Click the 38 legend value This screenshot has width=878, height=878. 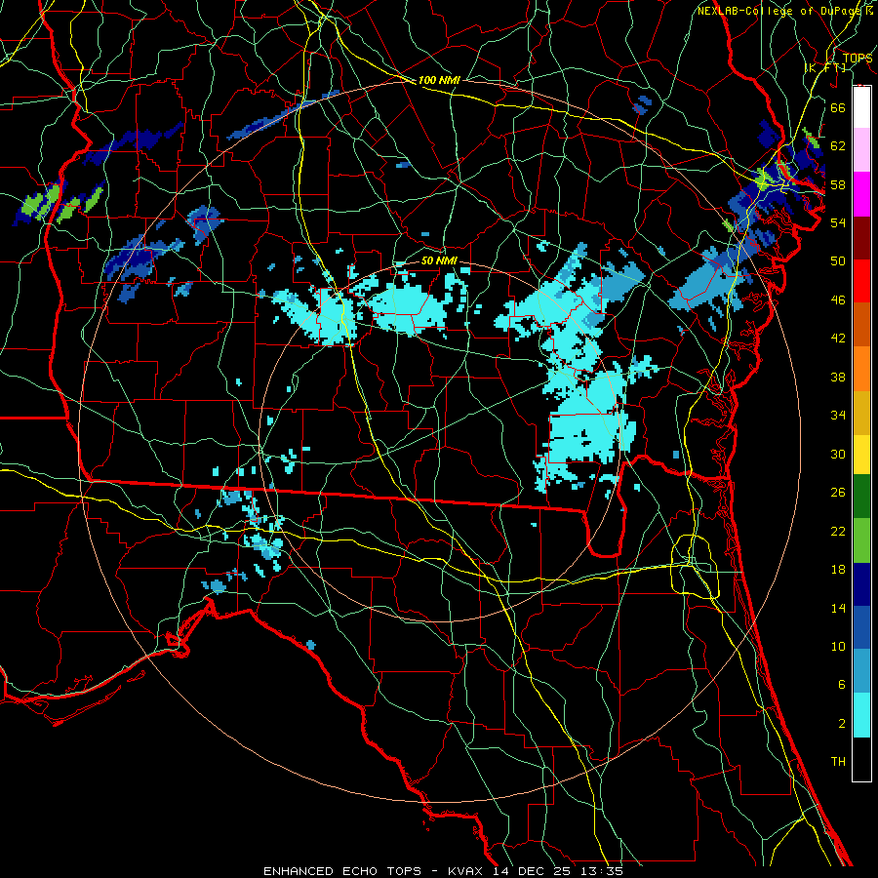click(x=838, y=377)
